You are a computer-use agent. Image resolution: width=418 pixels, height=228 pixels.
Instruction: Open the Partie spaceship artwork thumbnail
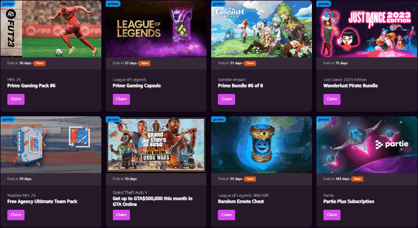coord(367,145)
